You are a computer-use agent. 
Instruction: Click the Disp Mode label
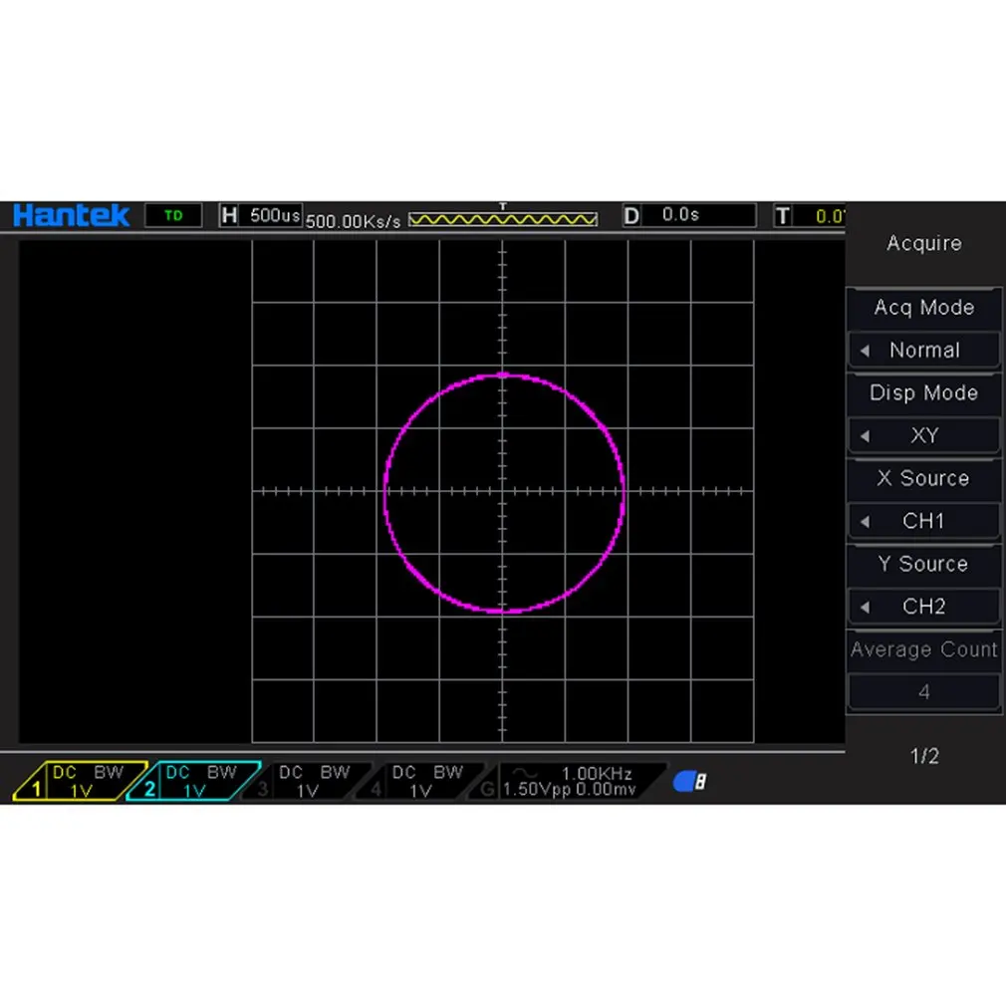point(924,392)
